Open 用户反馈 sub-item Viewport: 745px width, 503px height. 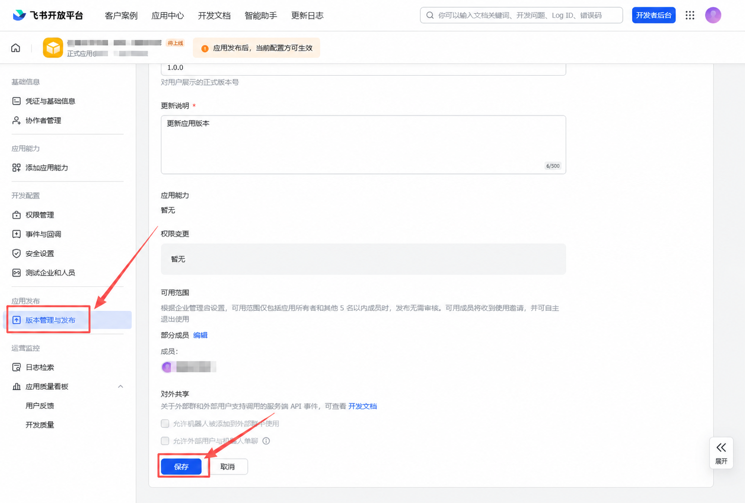40,405
